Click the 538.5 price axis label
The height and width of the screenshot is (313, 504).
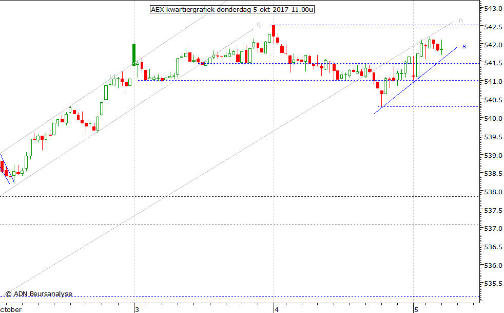pyautogui.click(x=493, y=174)
